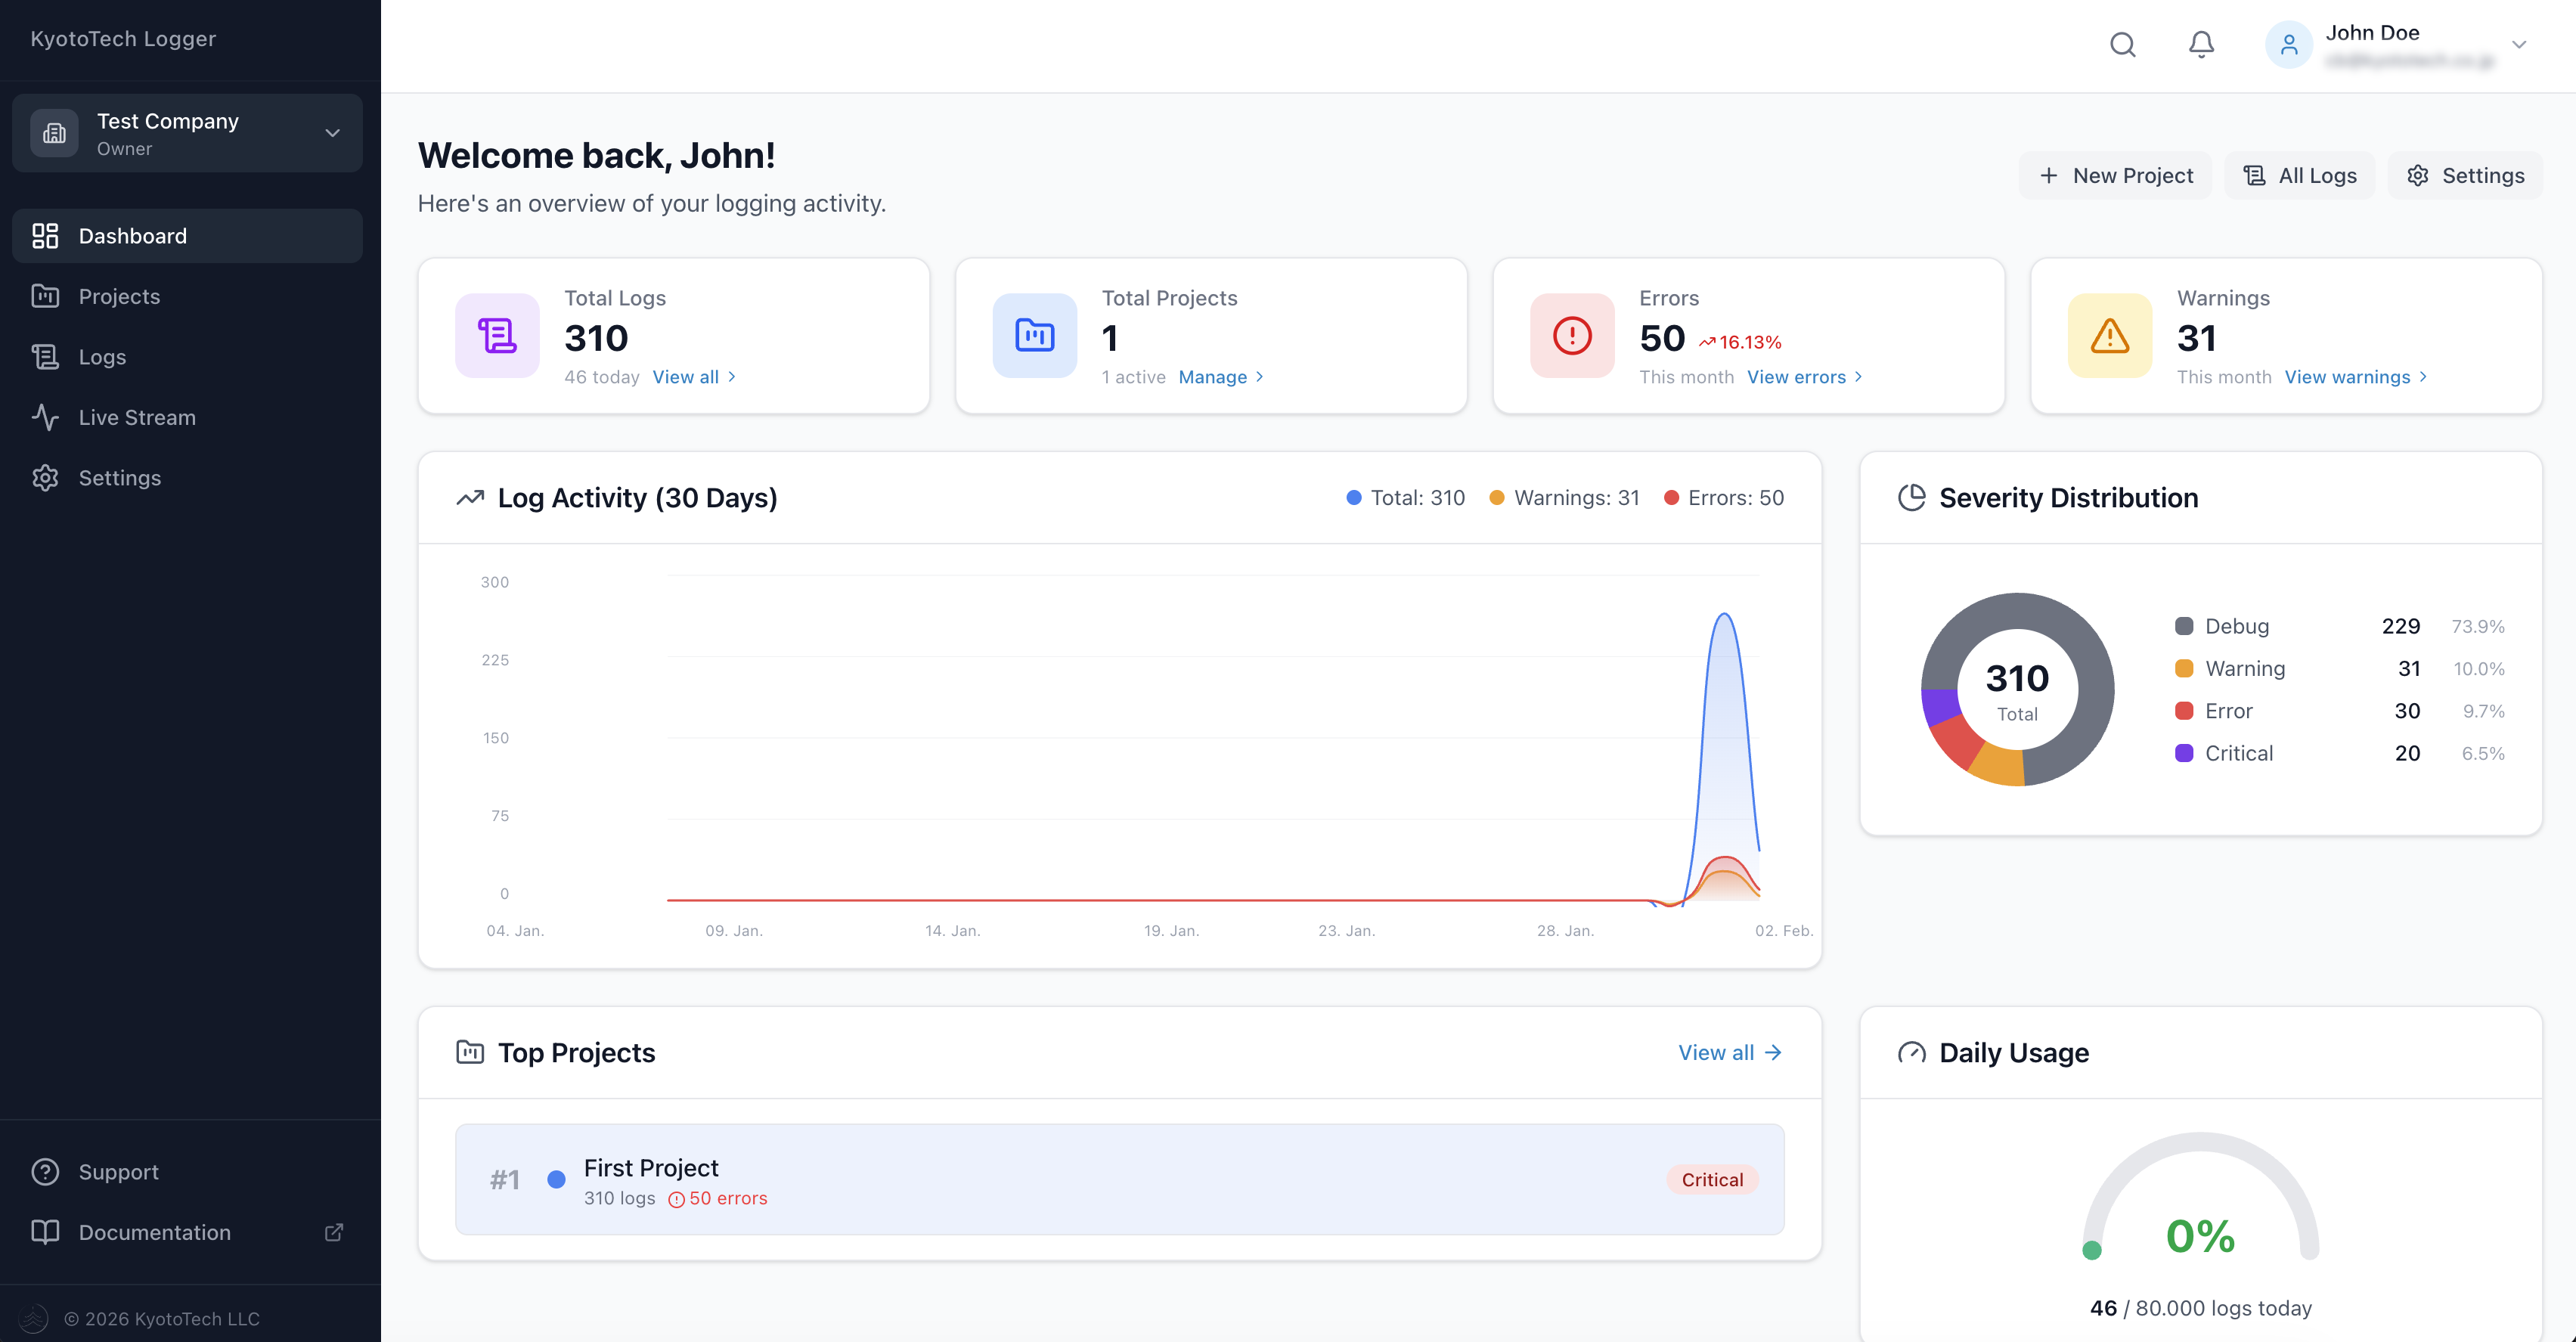Click the Daily Usage gauge icon
Screen dimensions: 2576x1342
click(x=1911, y=1053)
